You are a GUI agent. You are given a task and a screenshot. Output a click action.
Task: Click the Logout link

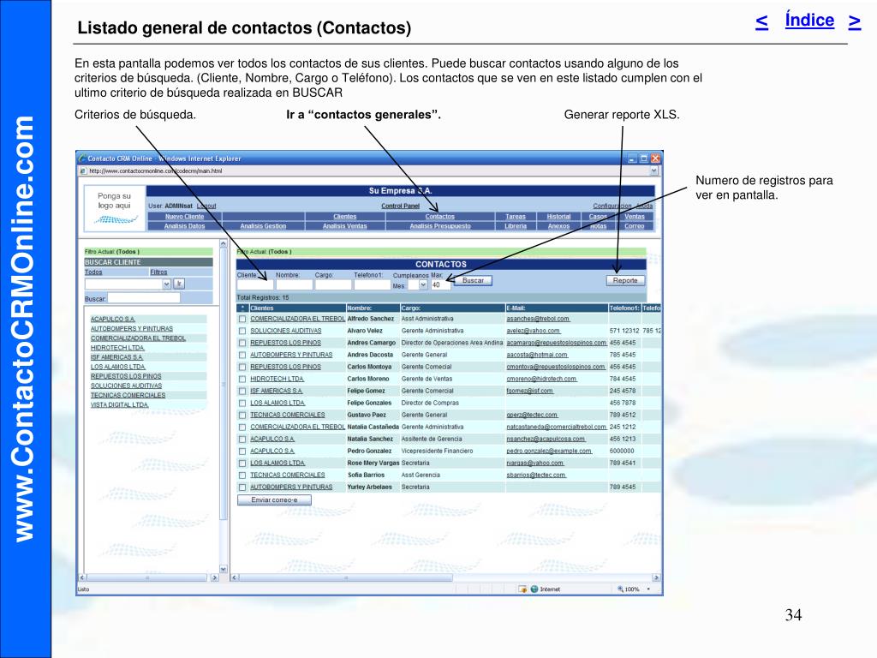[206, 206]
